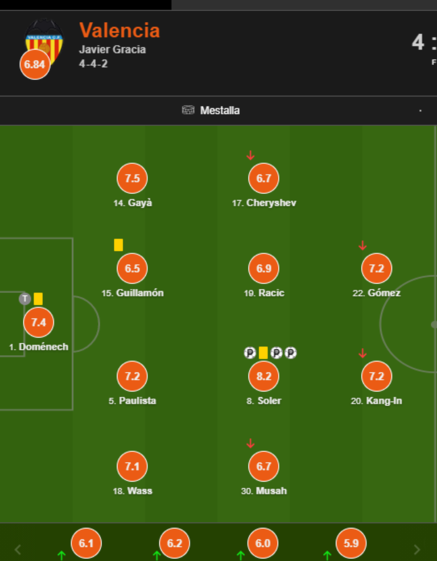Screen dimensions: 437x561
Task: Click the red arrow above Kang-In
Action: coord(363,353)
